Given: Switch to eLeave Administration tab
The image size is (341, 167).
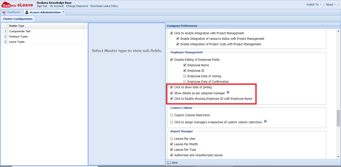Looking at the screenshot, I should pyautogui.click(x=44, y=12).
